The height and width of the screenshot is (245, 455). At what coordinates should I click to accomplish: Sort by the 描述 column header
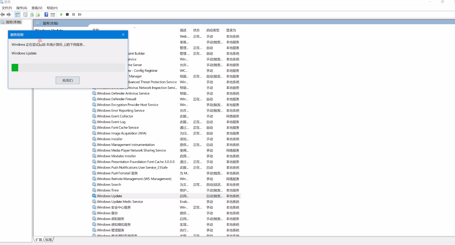(x=183, y=30)
